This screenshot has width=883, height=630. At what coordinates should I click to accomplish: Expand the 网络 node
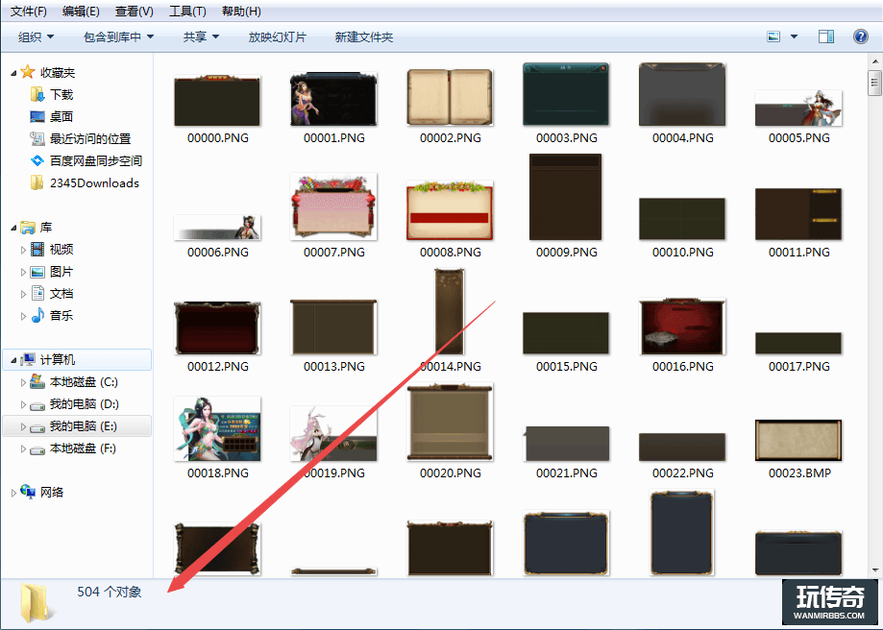point(13,493)
